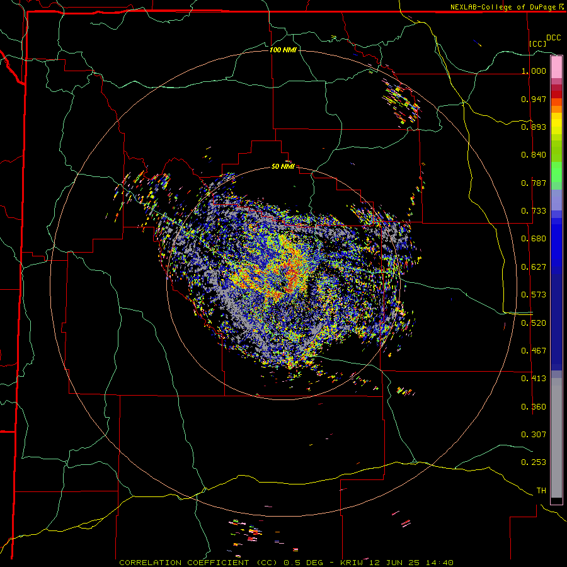567x567 pixels.
Task: Click the DCC label above the scale
Action: point(553,38)
